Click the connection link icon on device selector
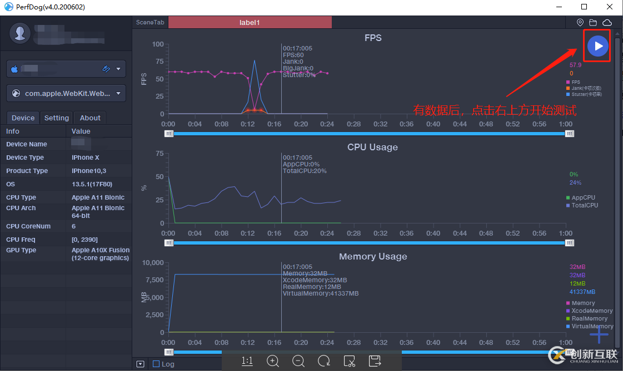The width and height of the screenshot is (623, 371). click(106, 69)
